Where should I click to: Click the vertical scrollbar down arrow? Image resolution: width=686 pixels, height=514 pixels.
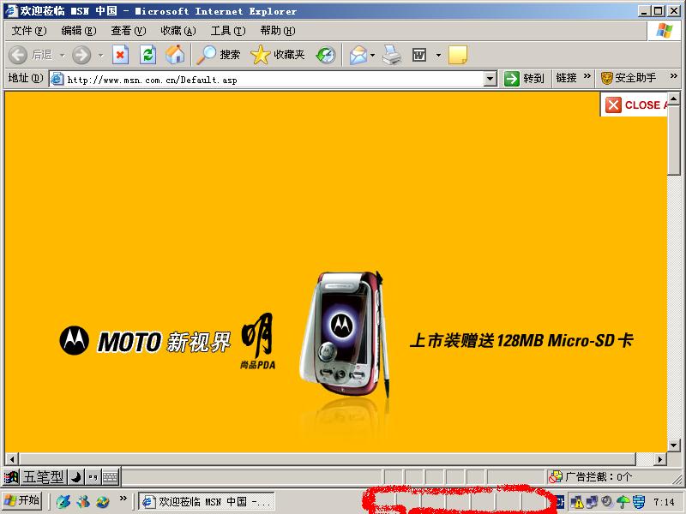click(x=674, y=445)
